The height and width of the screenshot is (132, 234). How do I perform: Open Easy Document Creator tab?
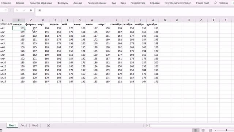[178, 3]
